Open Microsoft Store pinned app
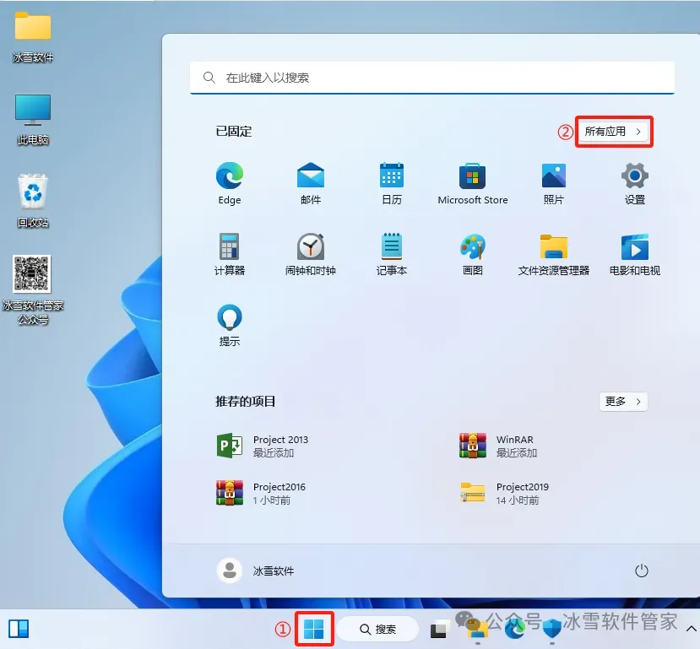Viewport: 700px width, 649px height. tap(473, 183)
